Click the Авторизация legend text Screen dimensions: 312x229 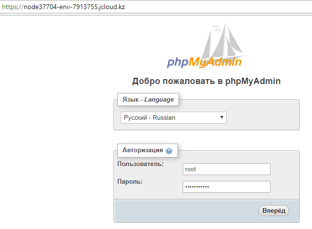(x=143, y=150)
